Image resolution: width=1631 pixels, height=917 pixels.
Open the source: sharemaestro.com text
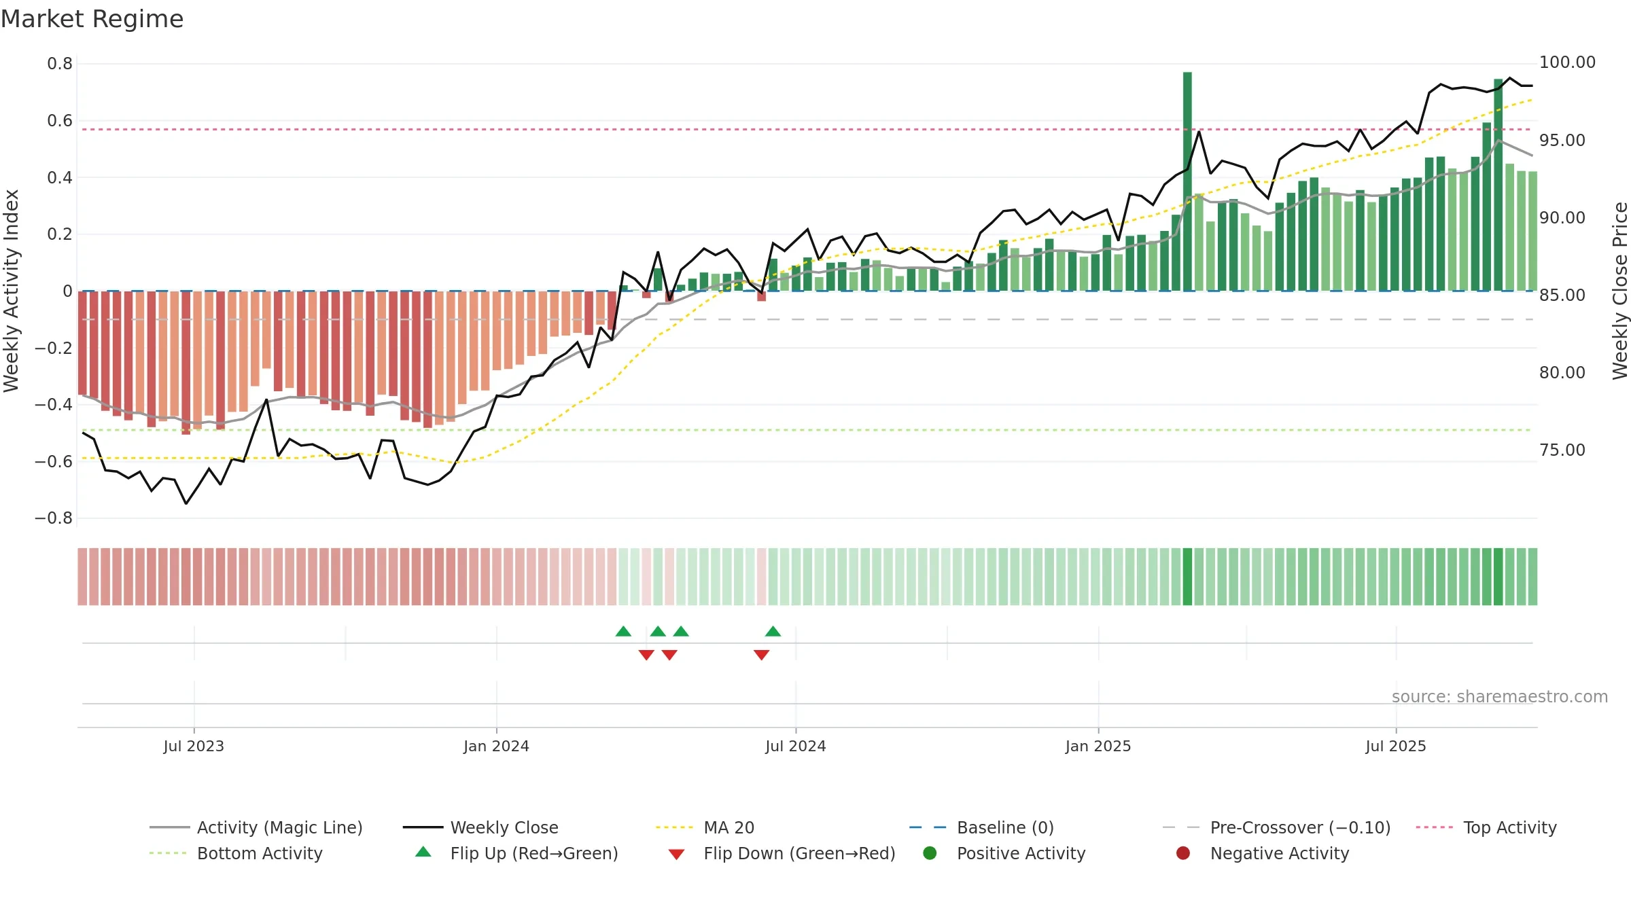click(1500, 697)
